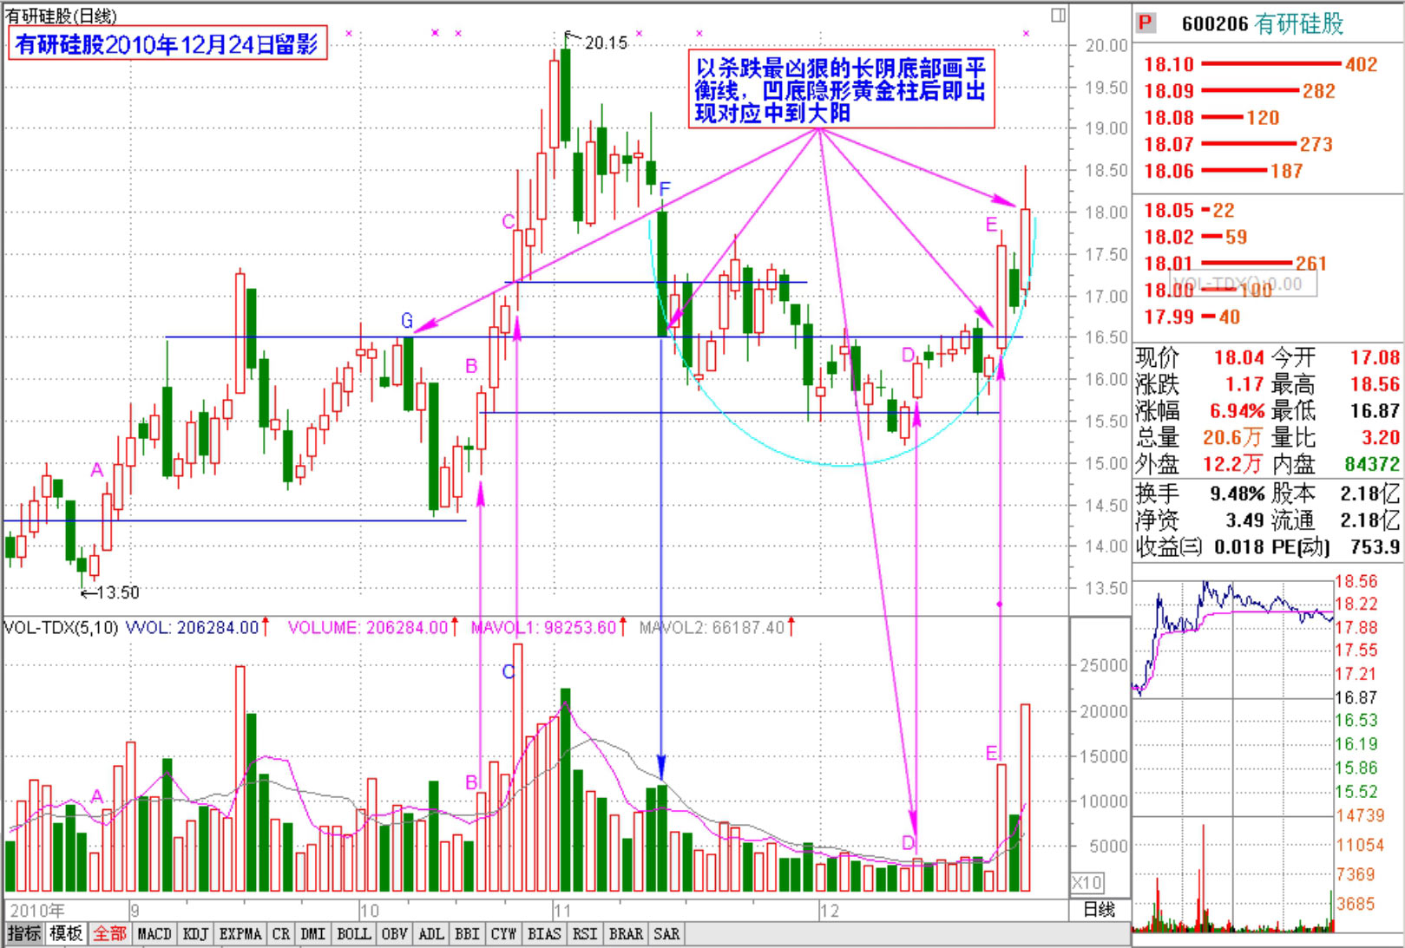Click the 日线 period label under the volume scale
The height and width of the screenshot is (948, 1405).
click(1100, 910)
